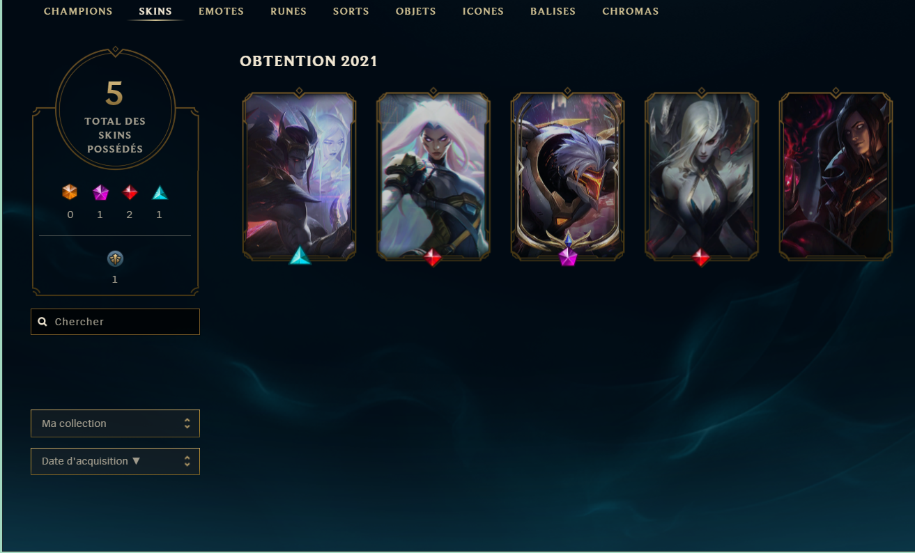Screen dimensions: 915x553
Task: Click the Chercher search field
Action: coord(115,322)
